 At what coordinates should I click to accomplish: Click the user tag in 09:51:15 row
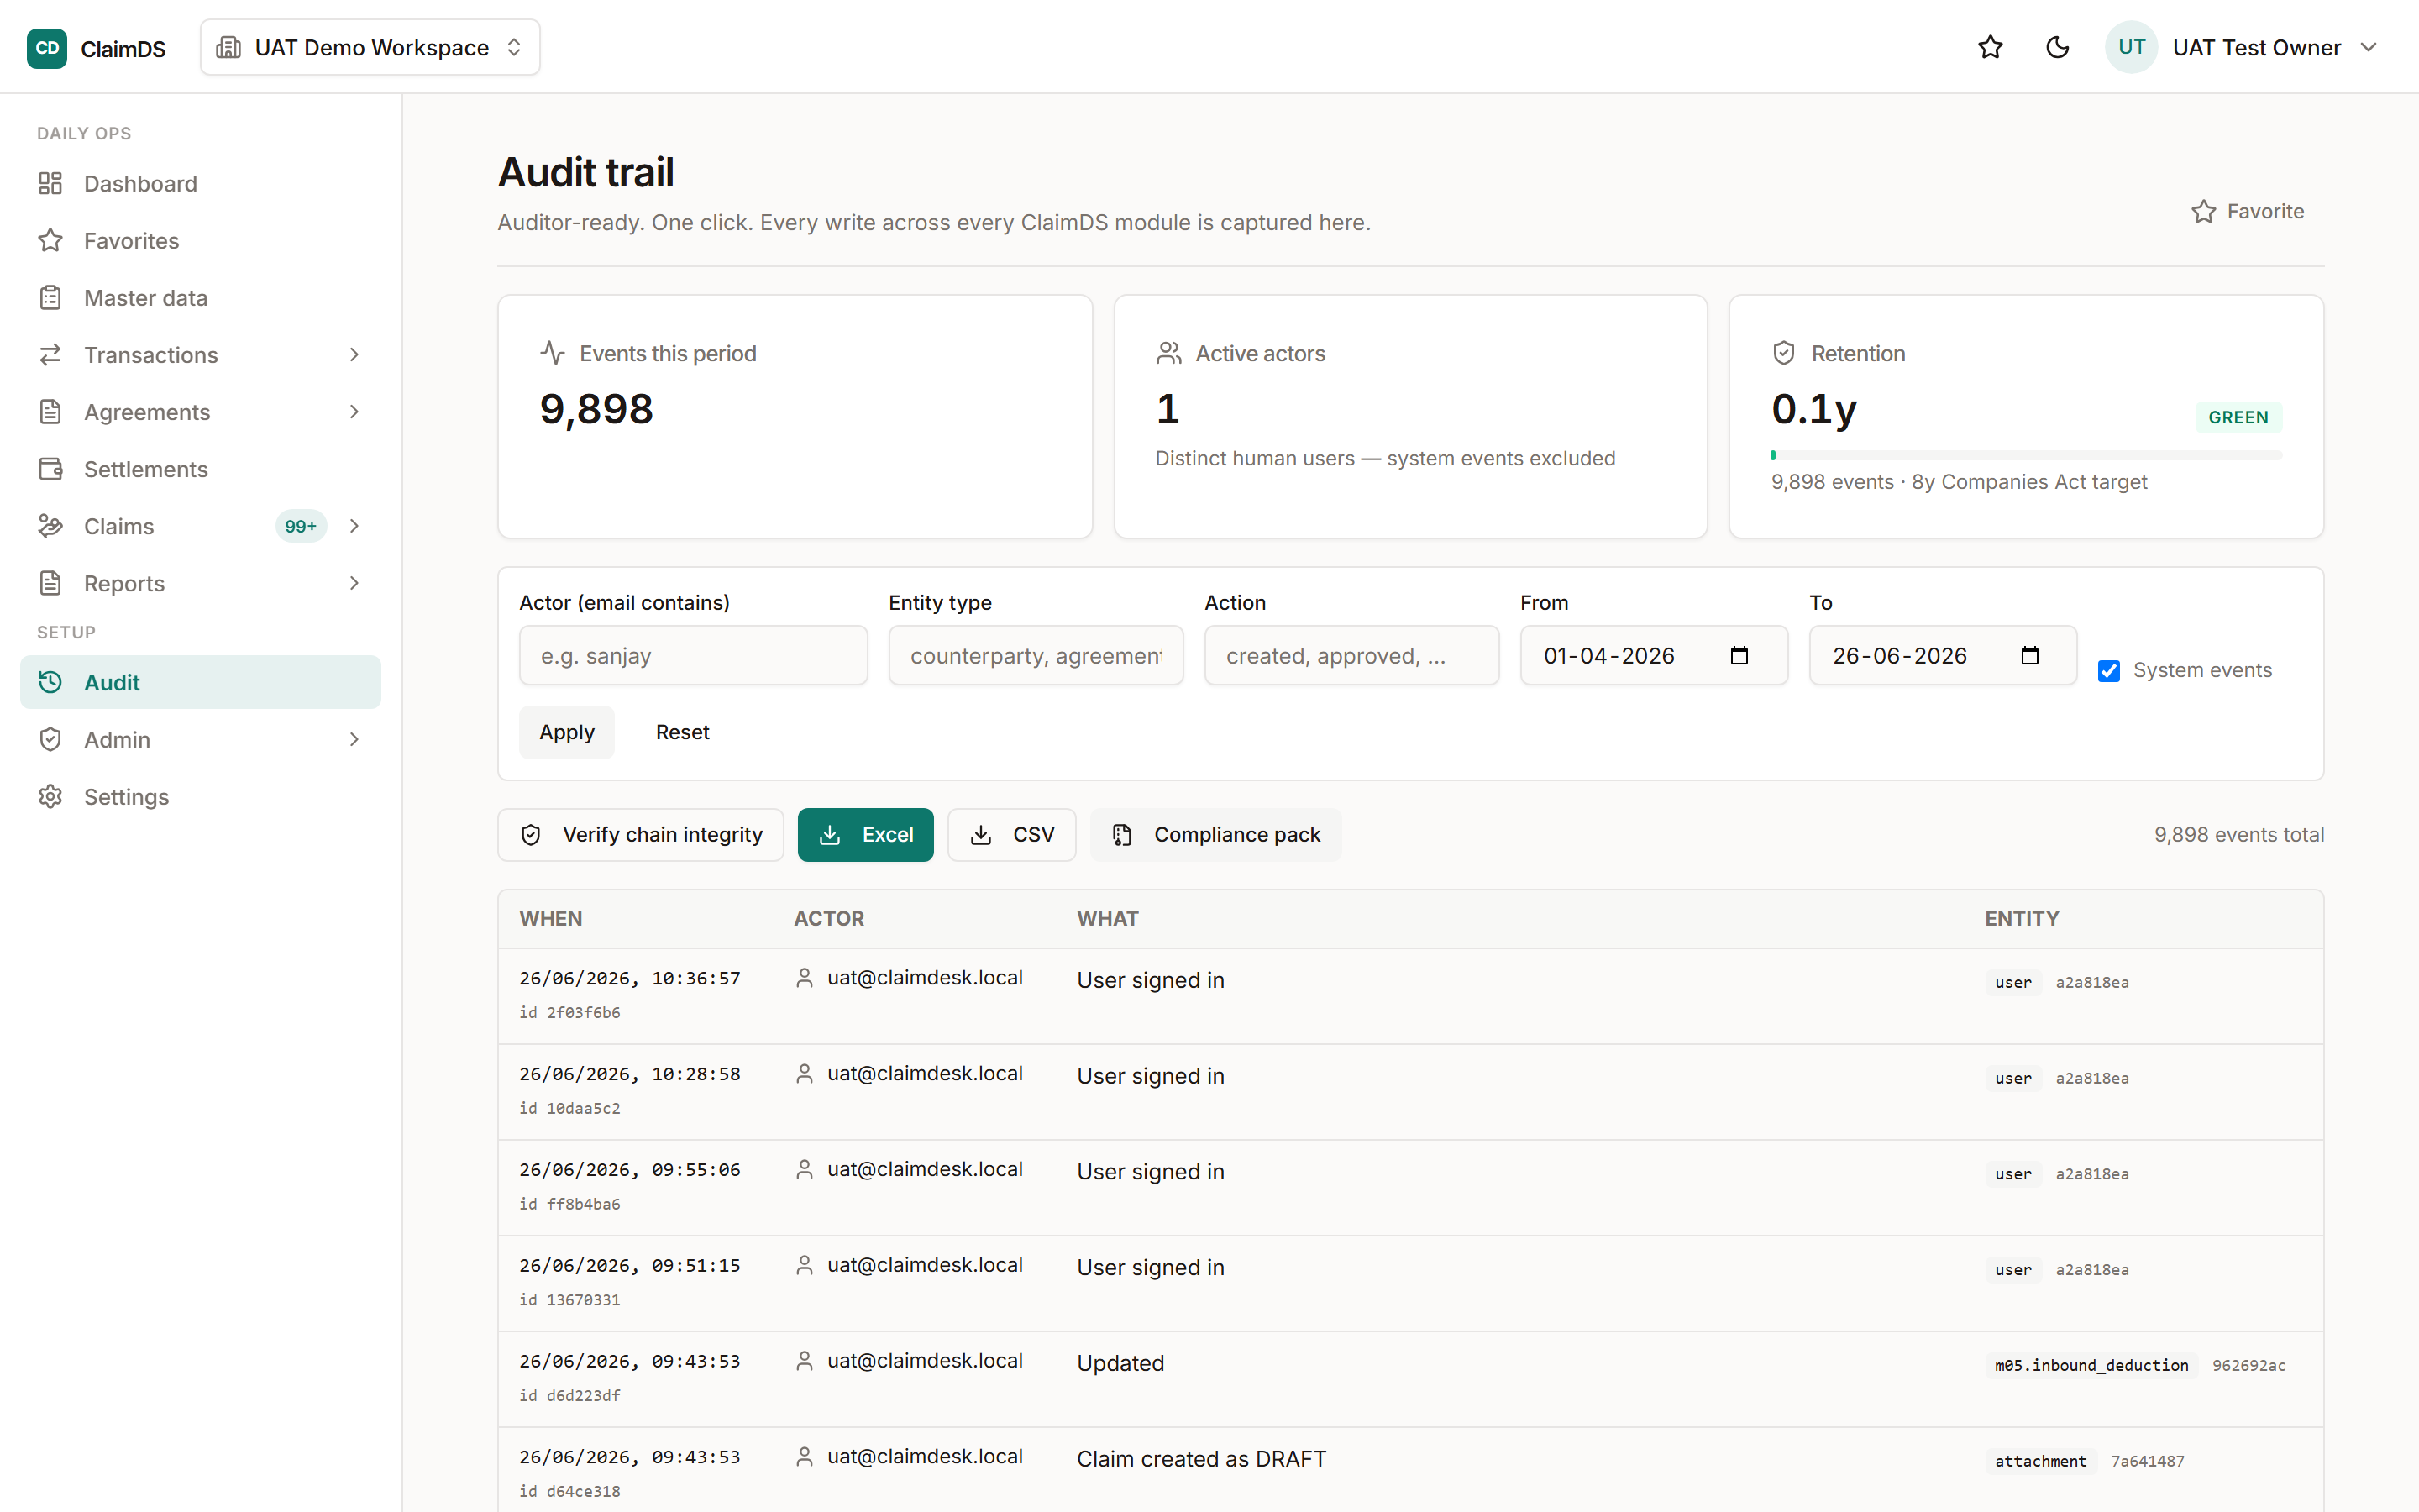[x=2013, y=1269]
